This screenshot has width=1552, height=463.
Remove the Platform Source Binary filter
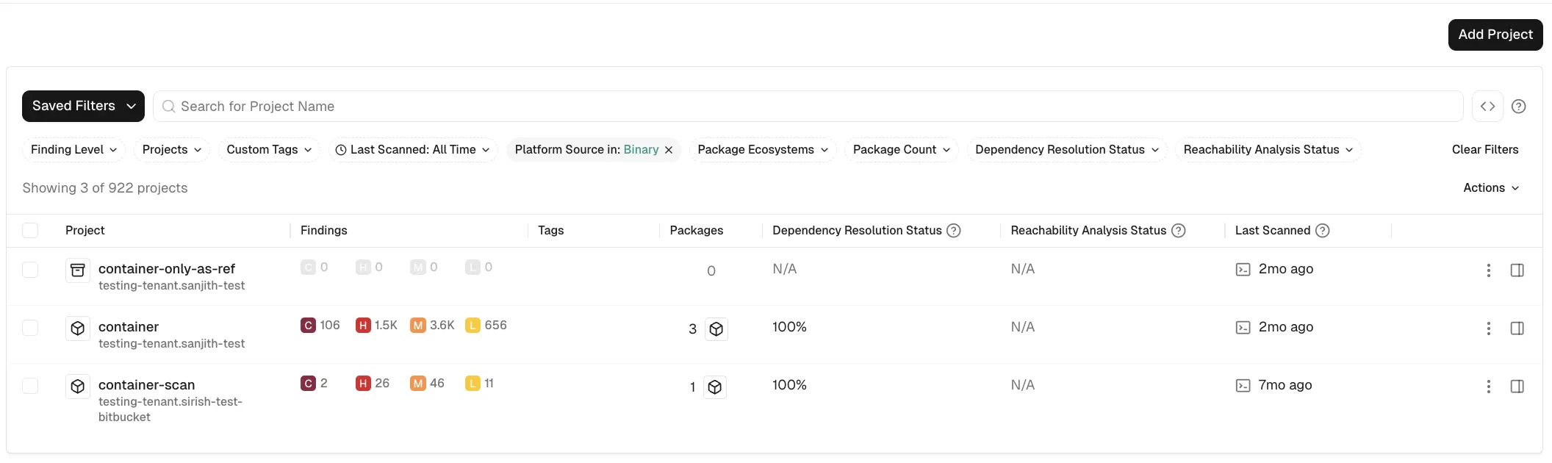669,150
